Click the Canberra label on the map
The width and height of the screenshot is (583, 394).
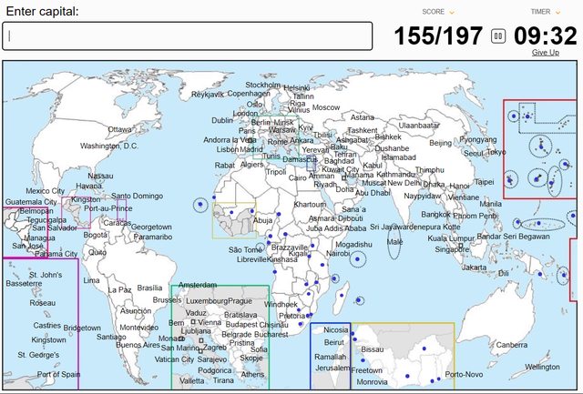[x=511, y=345]
